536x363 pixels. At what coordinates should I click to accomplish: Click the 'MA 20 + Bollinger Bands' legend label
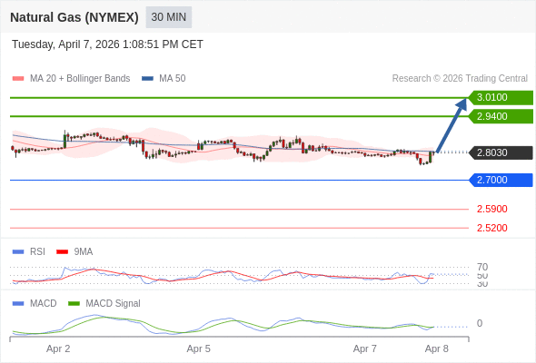(x=80, y=79)
